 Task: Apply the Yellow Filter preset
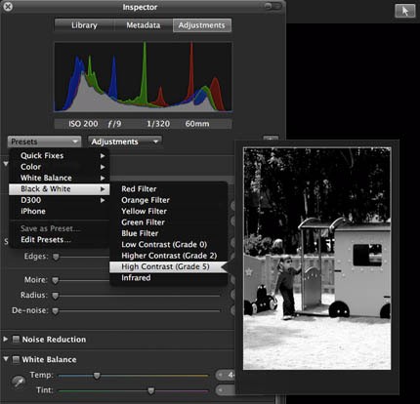pyautogui.click(x=168, y=211)
